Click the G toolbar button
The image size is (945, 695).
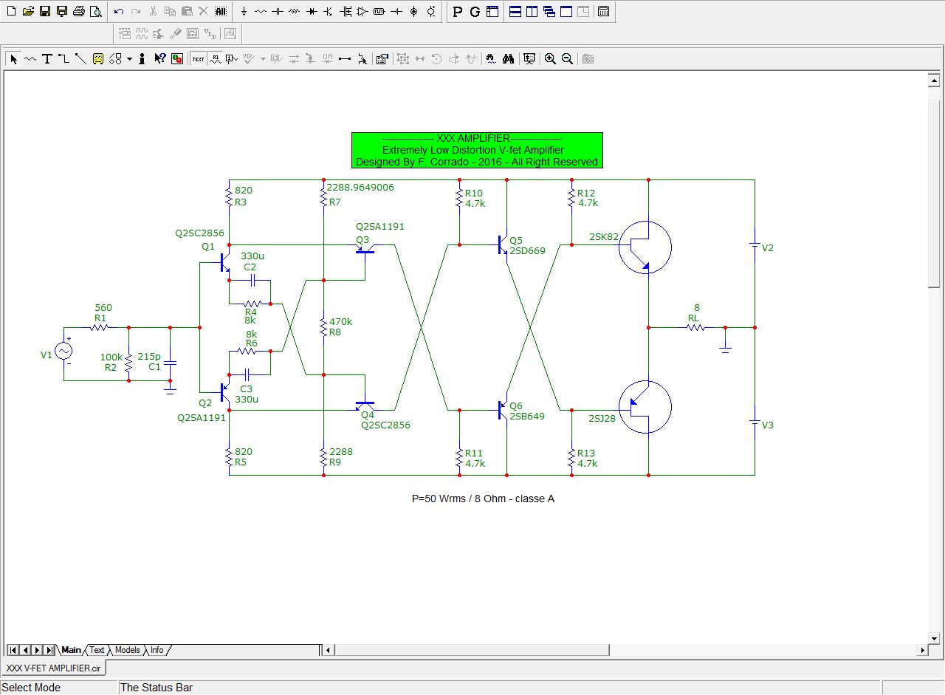click(475, 12)
